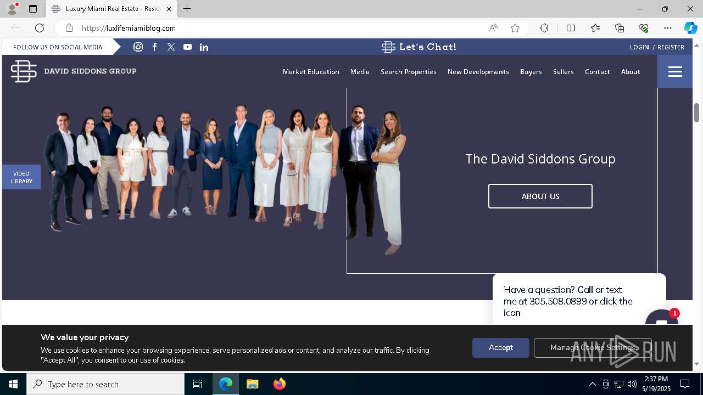Open the browser Extensions icon

[x=544, y=28]
